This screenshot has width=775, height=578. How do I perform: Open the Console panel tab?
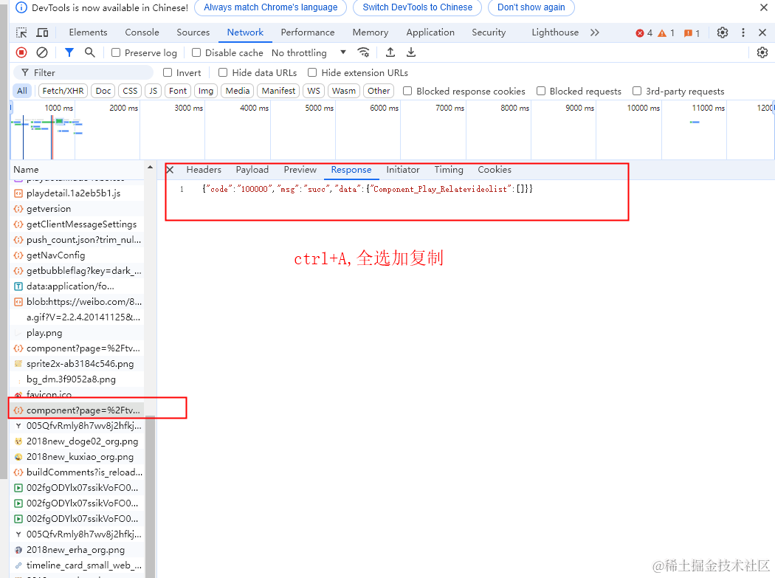142,32
